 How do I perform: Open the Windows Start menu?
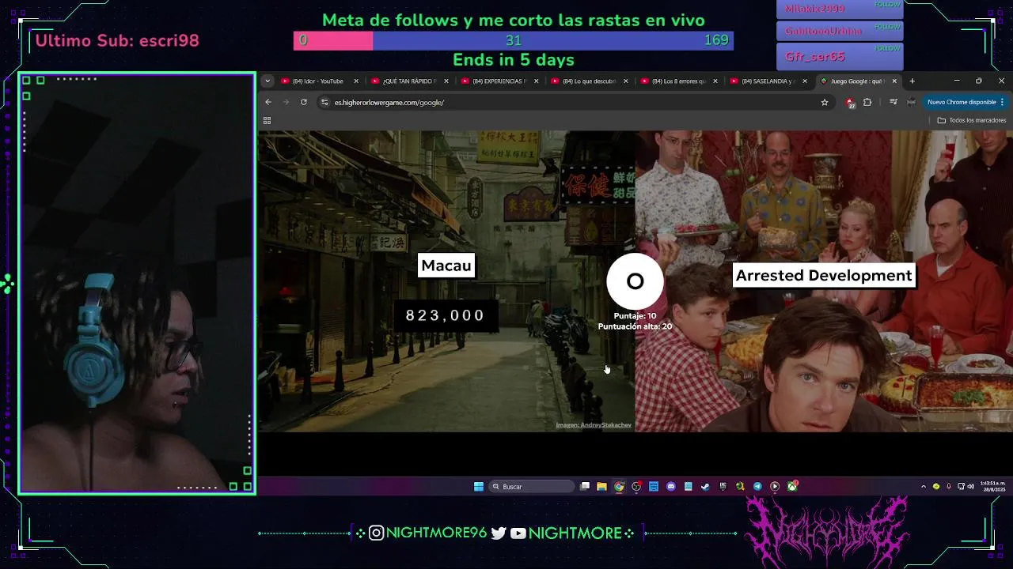[479, 486]
